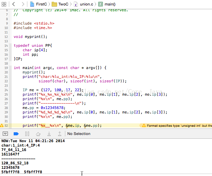Click the format specifier warning message

(x=178, y=125)
